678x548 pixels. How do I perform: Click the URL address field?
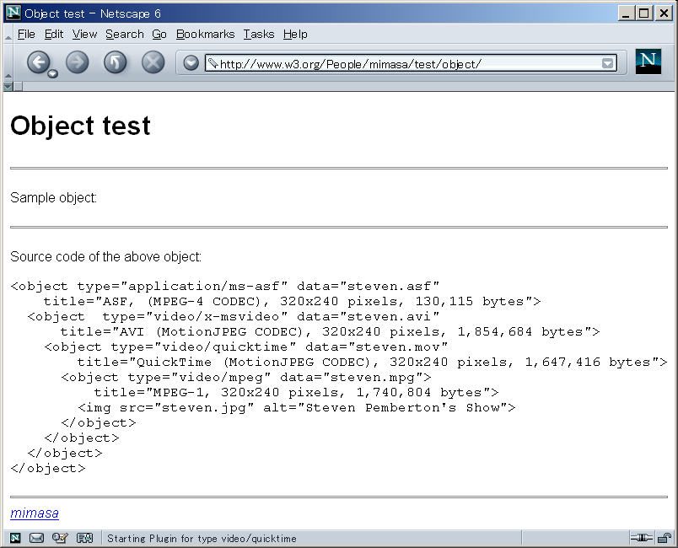(405, 63)
